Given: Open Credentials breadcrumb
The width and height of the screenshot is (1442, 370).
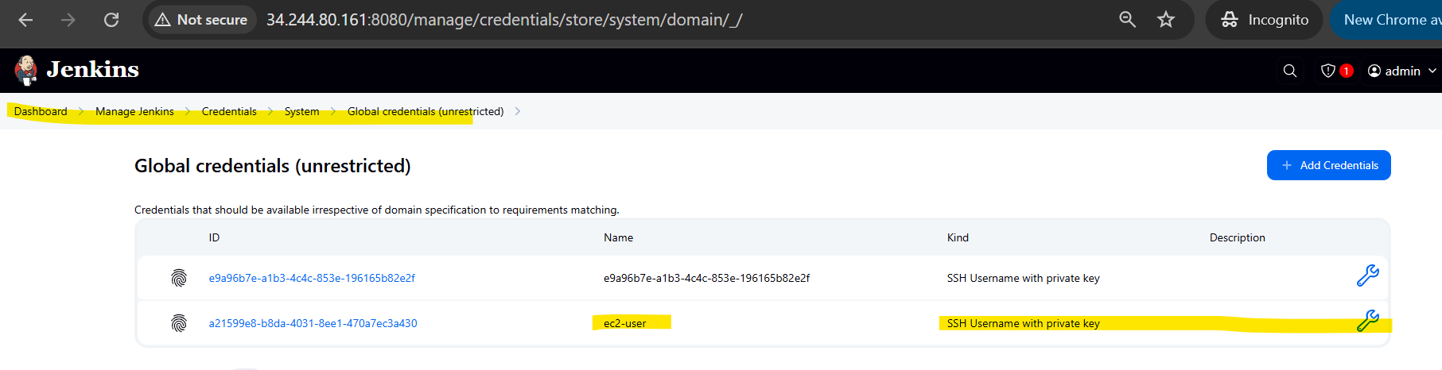Looking at the screenshot, I should pos(229,111).
